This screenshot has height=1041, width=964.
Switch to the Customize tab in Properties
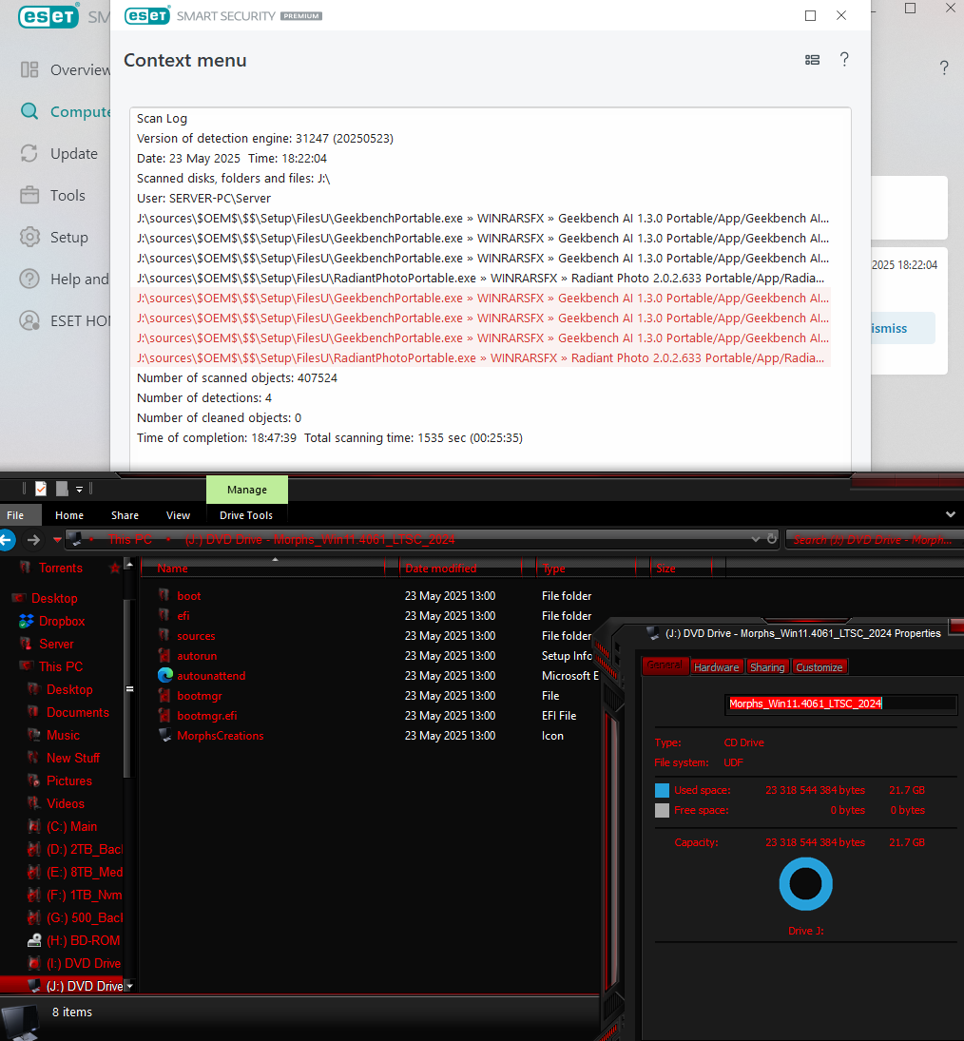(x=819, y=667)
